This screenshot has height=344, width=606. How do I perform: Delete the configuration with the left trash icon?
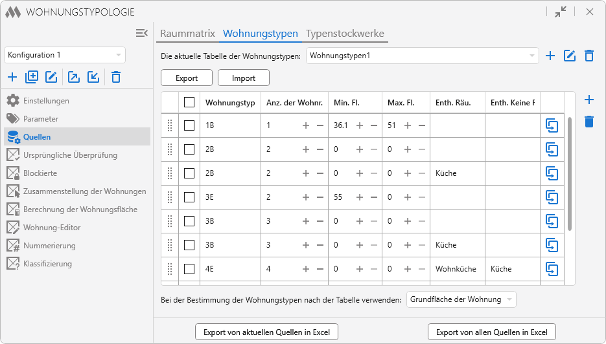(116, 78)
